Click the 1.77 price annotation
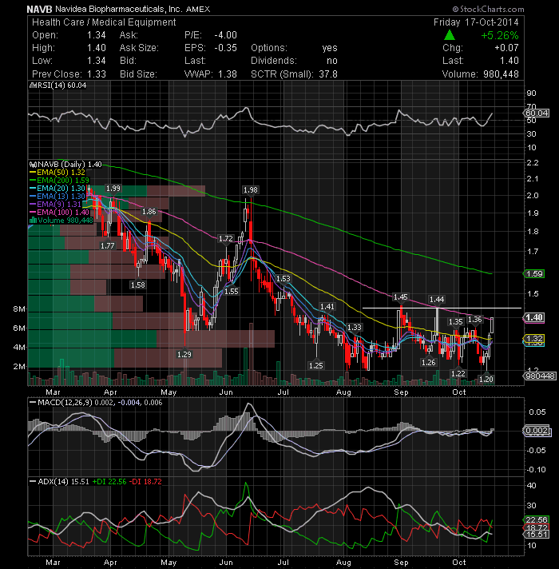559x569 pixels. click(x=107, y=245)
